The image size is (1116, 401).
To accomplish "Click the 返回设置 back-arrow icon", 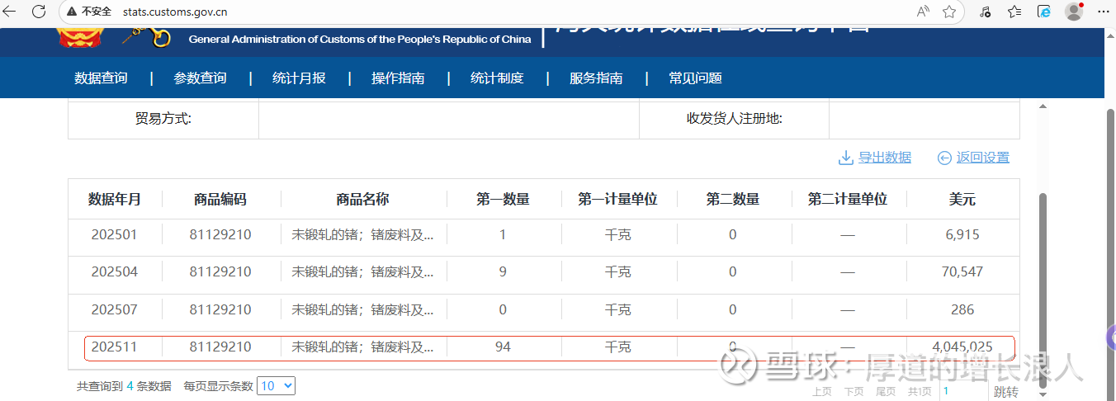I will (x=944, y=158).
